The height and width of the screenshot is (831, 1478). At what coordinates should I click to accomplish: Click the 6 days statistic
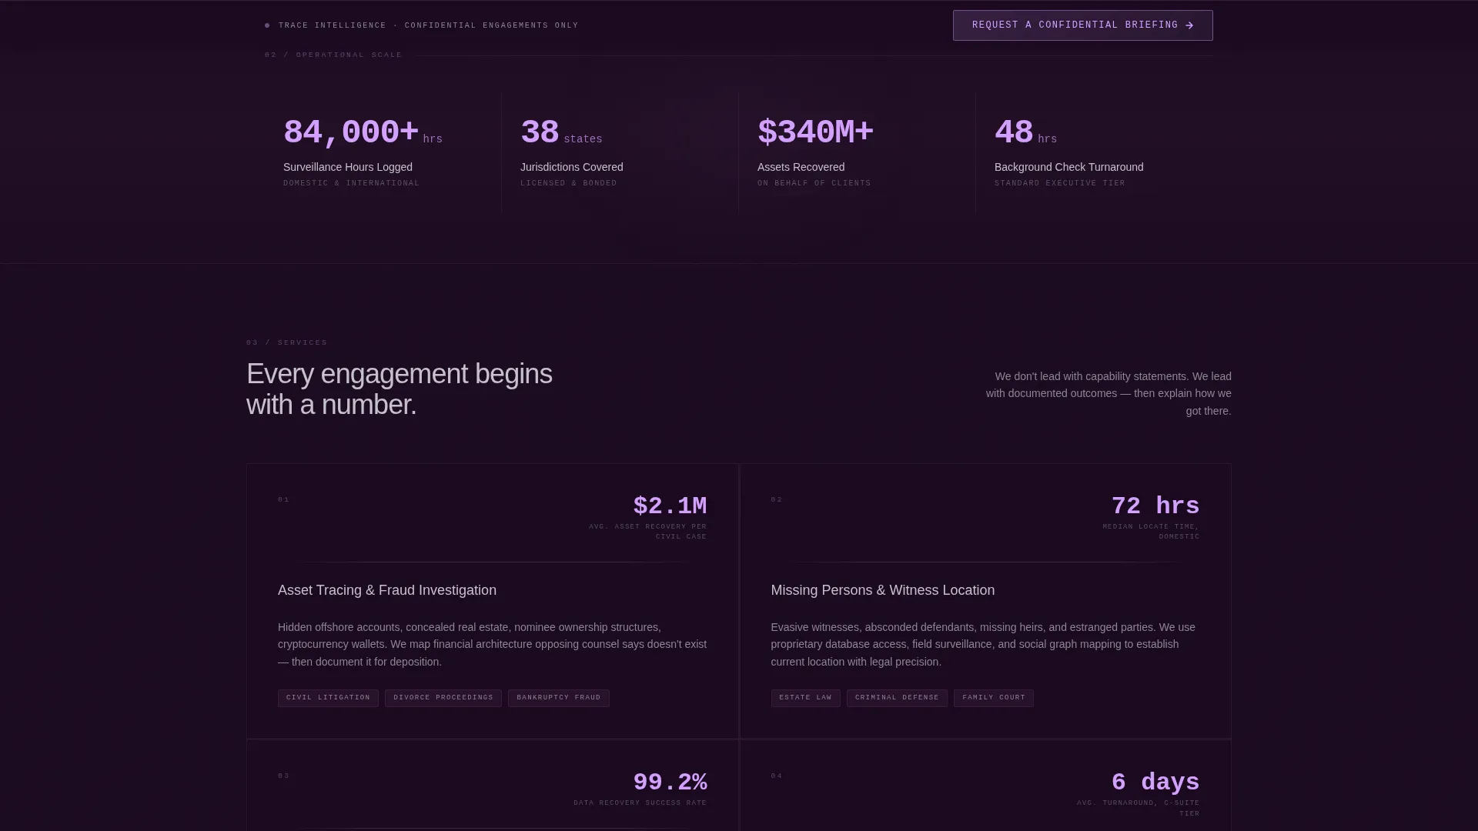coord(1155,783)
